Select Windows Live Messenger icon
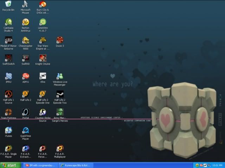This screenshot has height=168, width=225. pos(60,76)
